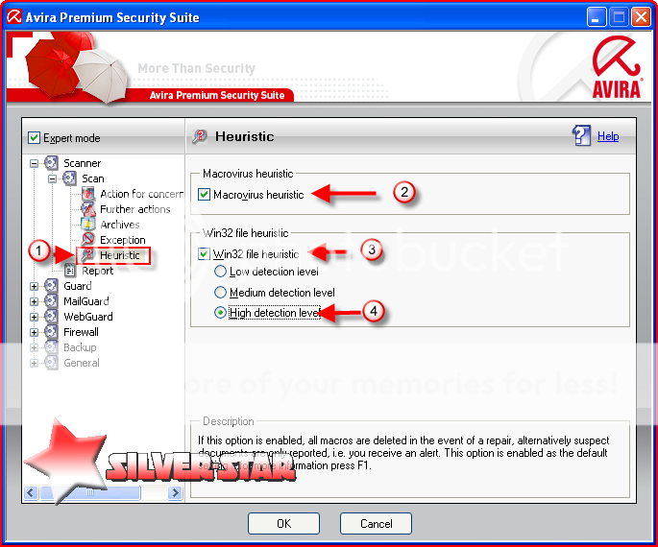The image size is (658, 547).
Task: Open the Exception settings entry
Action: click(x=123, y=240)
